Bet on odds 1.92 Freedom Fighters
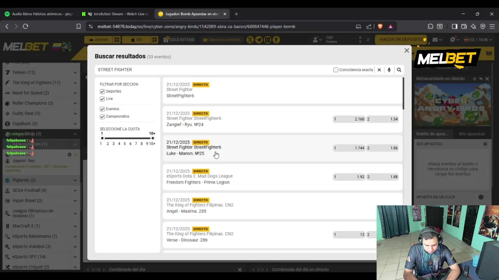 [x=349, y=177]
